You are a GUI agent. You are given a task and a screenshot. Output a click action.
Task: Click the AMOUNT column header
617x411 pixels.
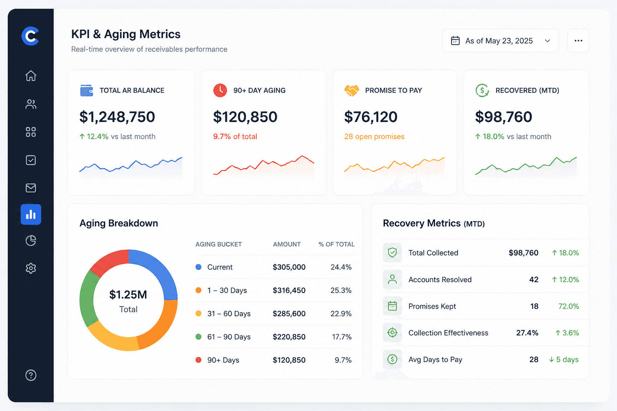tap(287, 244)
